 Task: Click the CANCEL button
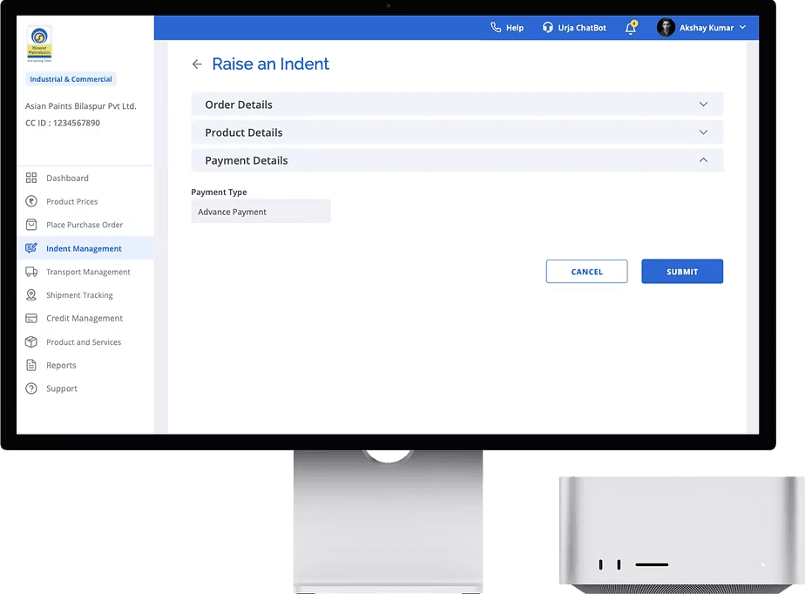[x=587, y=272]
